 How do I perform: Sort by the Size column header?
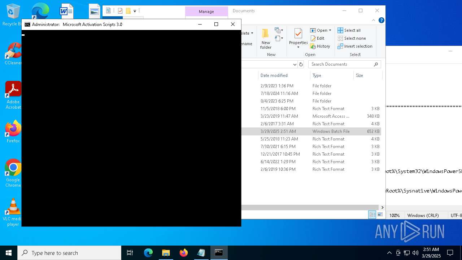[367, 75]
